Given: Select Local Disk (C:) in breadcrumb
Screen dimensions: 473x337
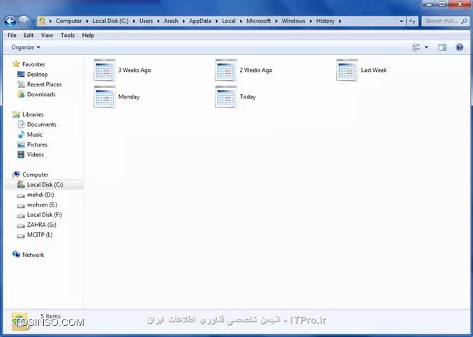Looking at the screenshot, I should pos(110,21).
